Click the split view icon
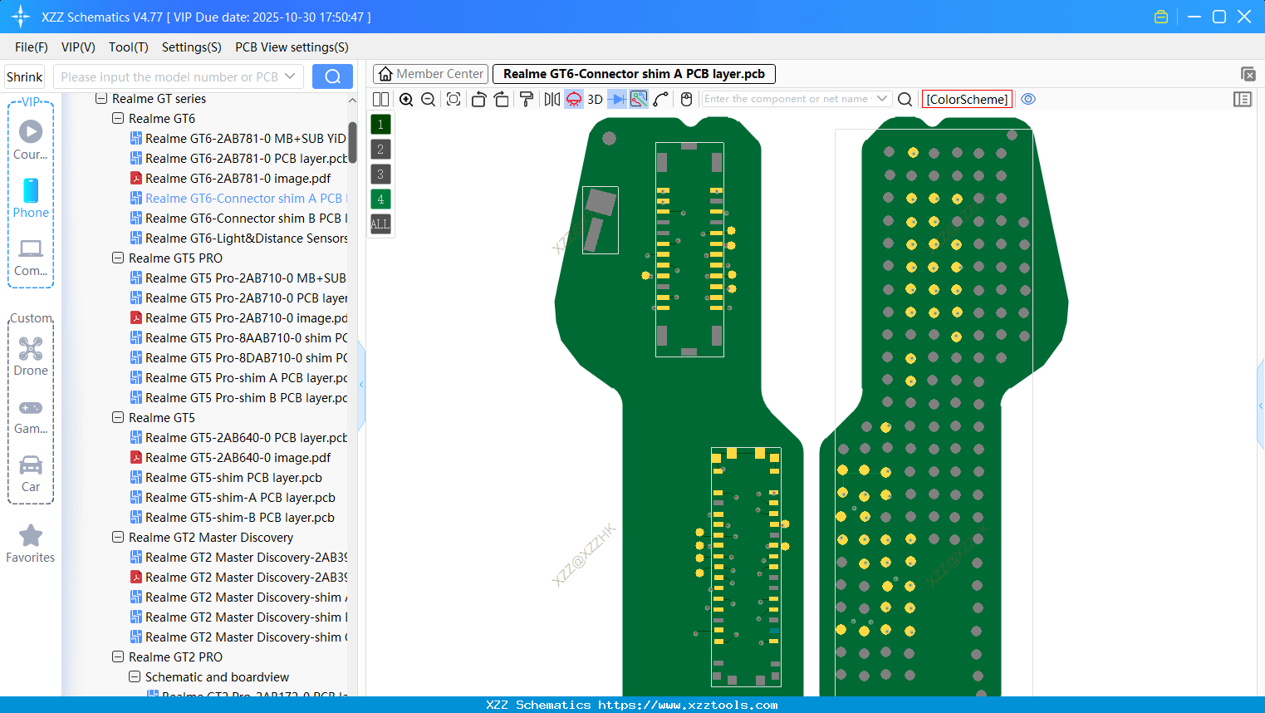The image size is (1265, 713). coord(381,100)
